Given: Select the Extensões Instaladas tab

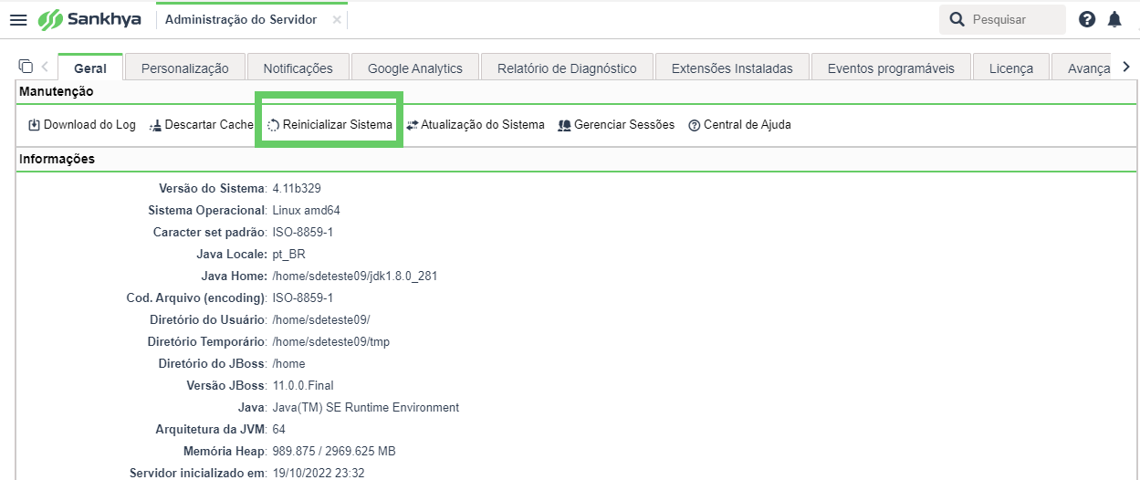Looking at the screenshot, I should point(739,68).
